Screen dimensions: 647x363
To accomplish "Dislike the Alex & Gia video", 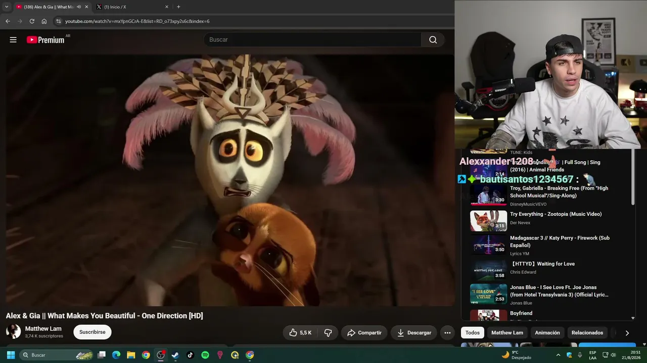I will pos(328,333).
